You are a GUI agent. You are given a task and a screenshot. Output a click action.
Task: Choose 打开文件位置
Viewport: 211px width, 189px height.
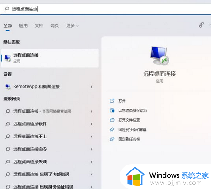click(129, 120)
